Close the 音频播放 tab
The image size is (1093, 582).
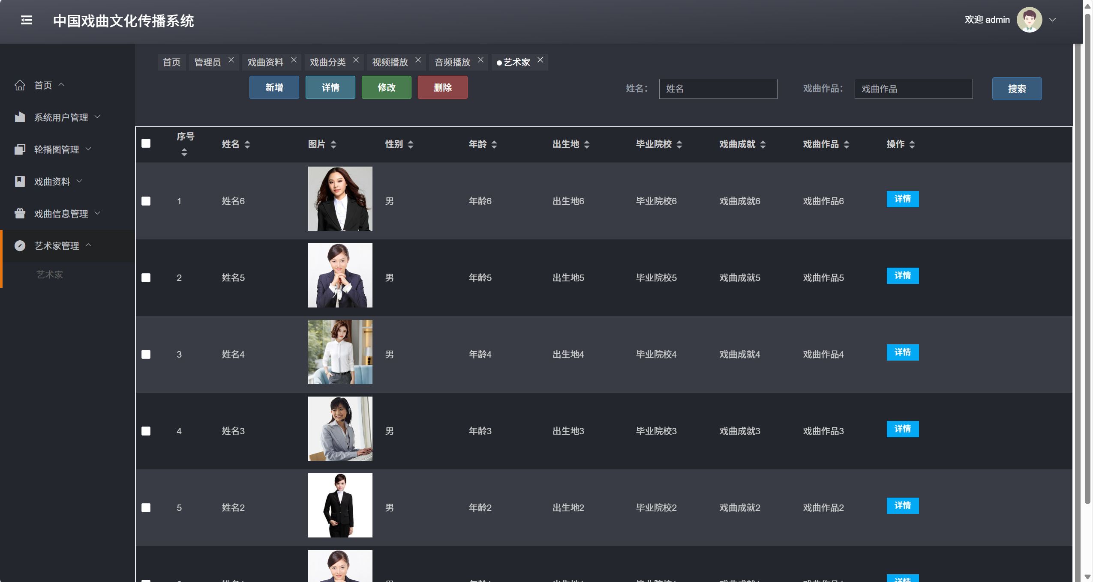(x=480, y=60)
